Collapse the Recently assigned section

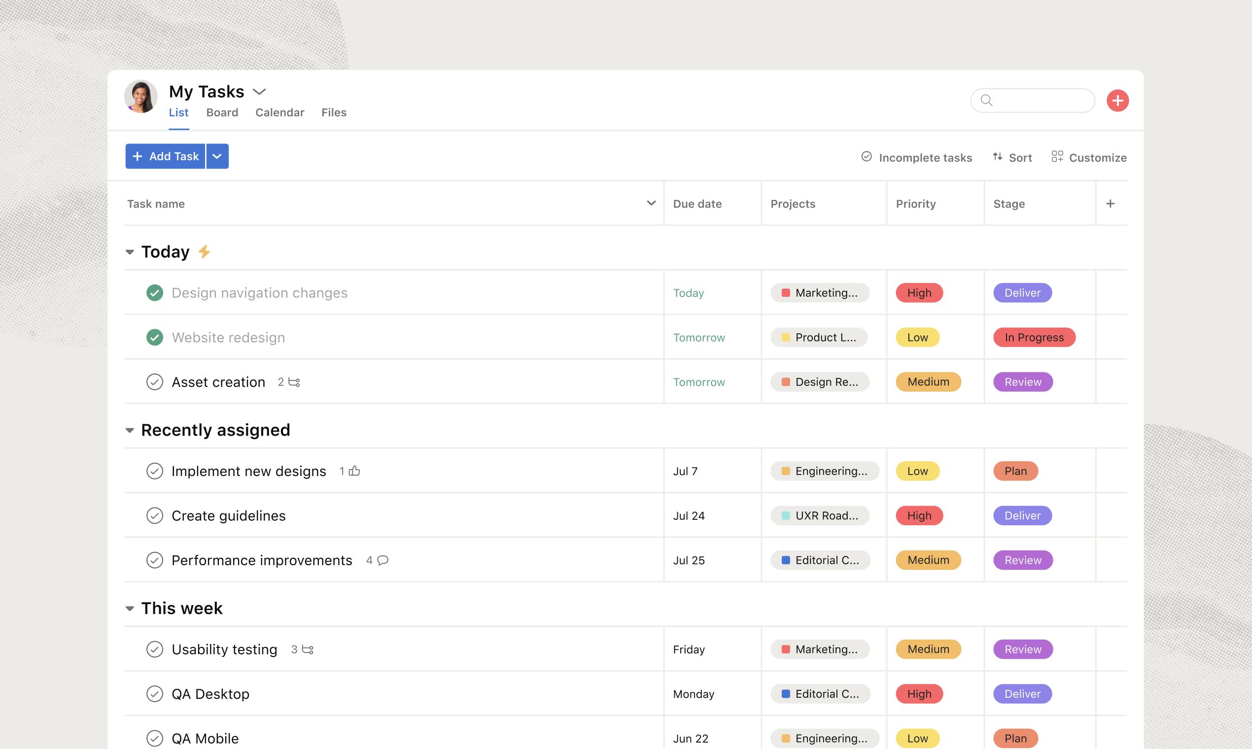coord(130,430)
